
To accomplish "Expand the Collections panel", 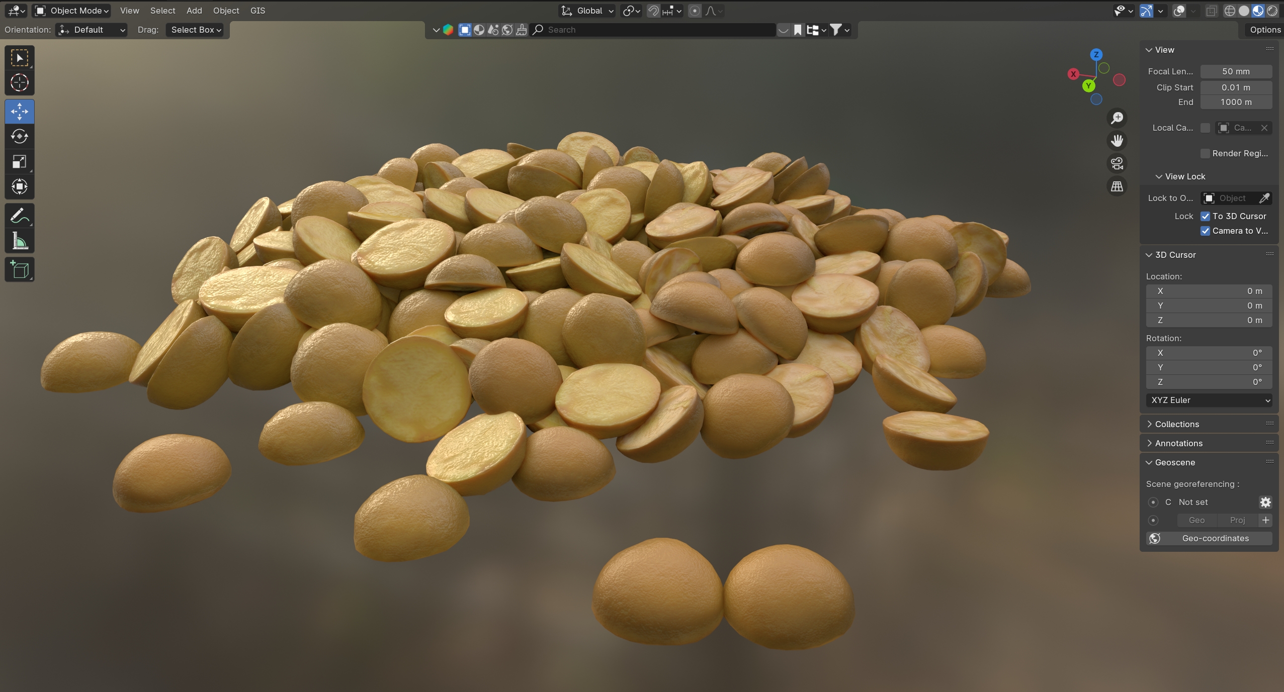I will 1176,424.
